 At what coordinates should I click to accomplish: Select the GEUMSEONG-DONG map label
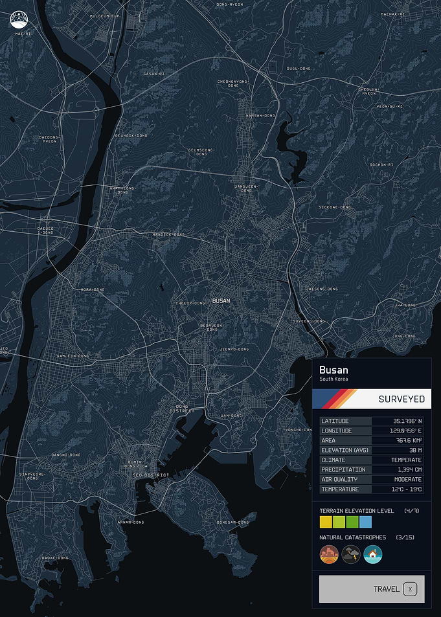click(x=201, y=152)
